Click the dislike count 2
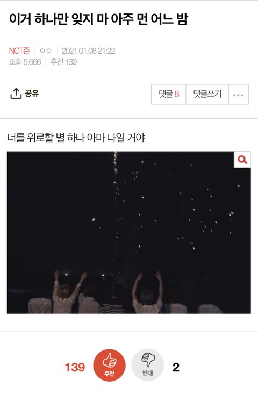Screen dimensions: 258x394 click(176, 367)
